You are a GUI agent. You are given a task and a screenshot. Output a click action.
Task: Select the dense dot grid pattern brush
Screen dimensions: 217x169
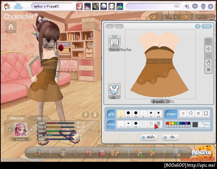151,124
